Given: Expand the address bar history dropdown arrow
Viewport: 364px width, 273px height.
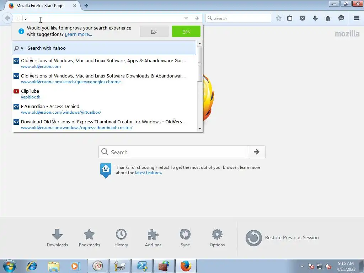Looking at the screenshot, I should pyautogui.click(x=186, y=18).
